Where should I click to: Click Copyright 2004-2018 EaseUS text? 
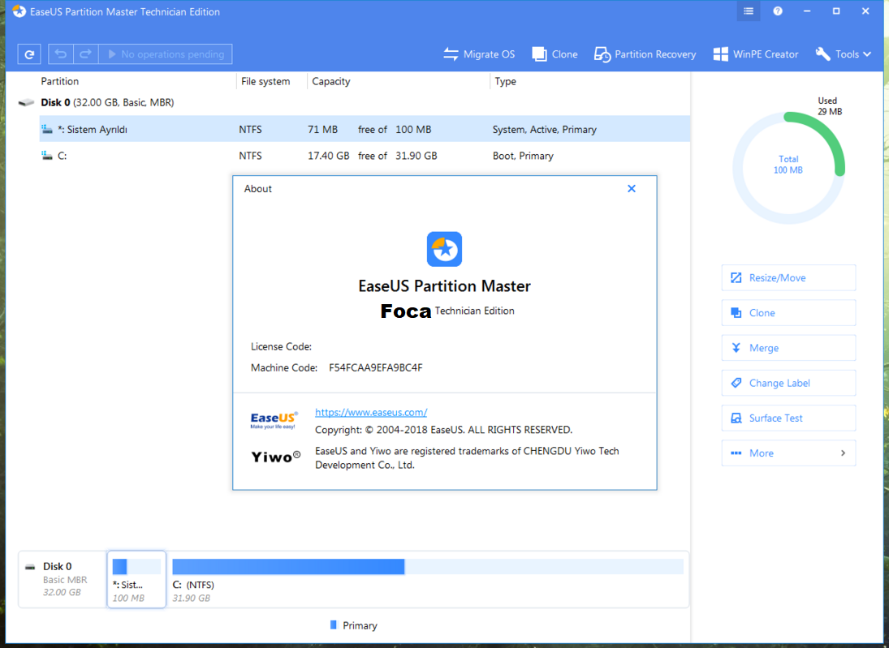pyautogui.click(x=444, y=430)
